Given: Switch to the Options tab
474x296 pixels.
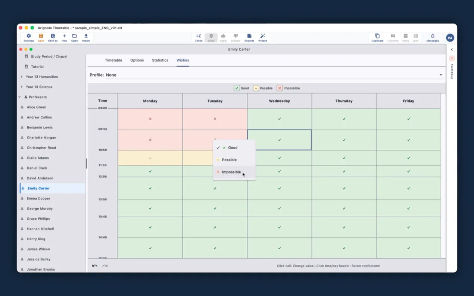Looking at the screenshot, I should (137, 60).
